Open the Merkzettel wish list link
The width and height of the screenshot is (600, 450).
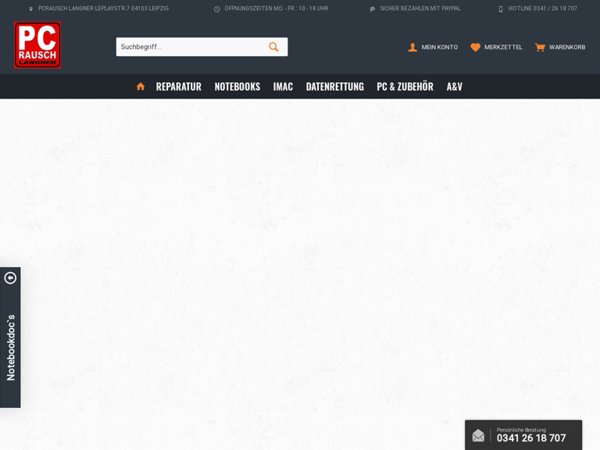tap(496, 47)
